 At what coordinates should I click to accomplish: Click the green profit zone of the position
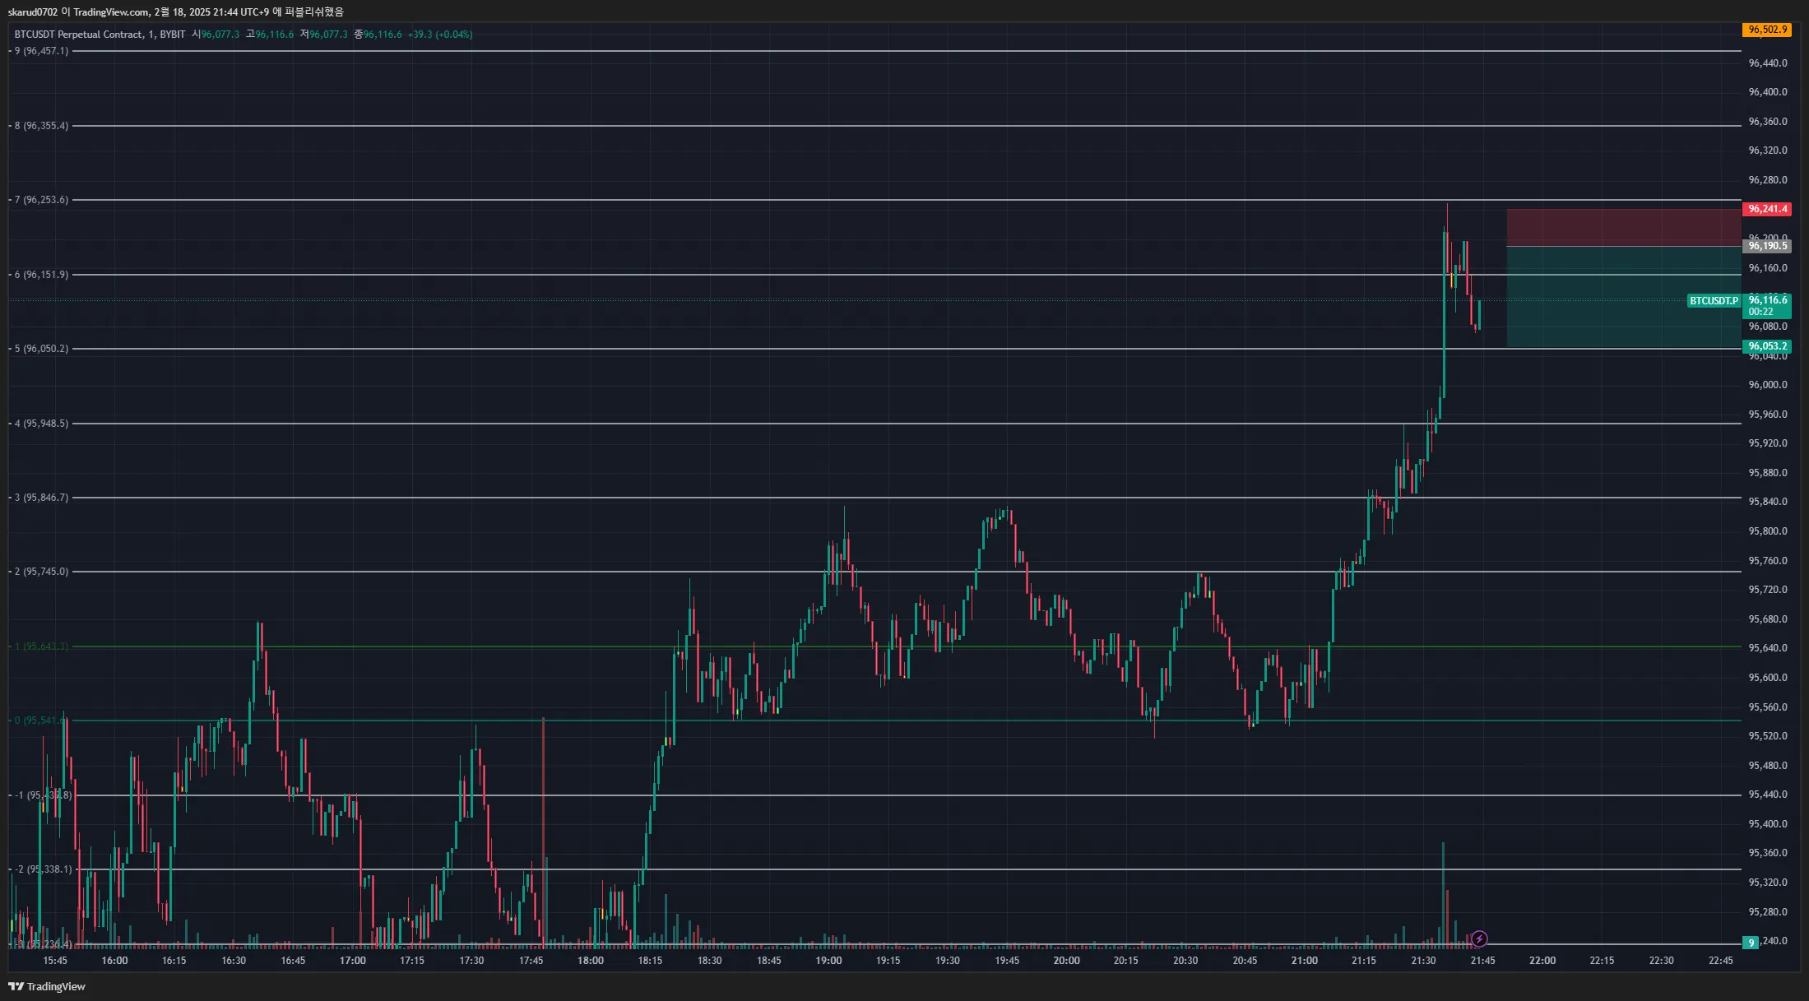[x=1624, y=296]
